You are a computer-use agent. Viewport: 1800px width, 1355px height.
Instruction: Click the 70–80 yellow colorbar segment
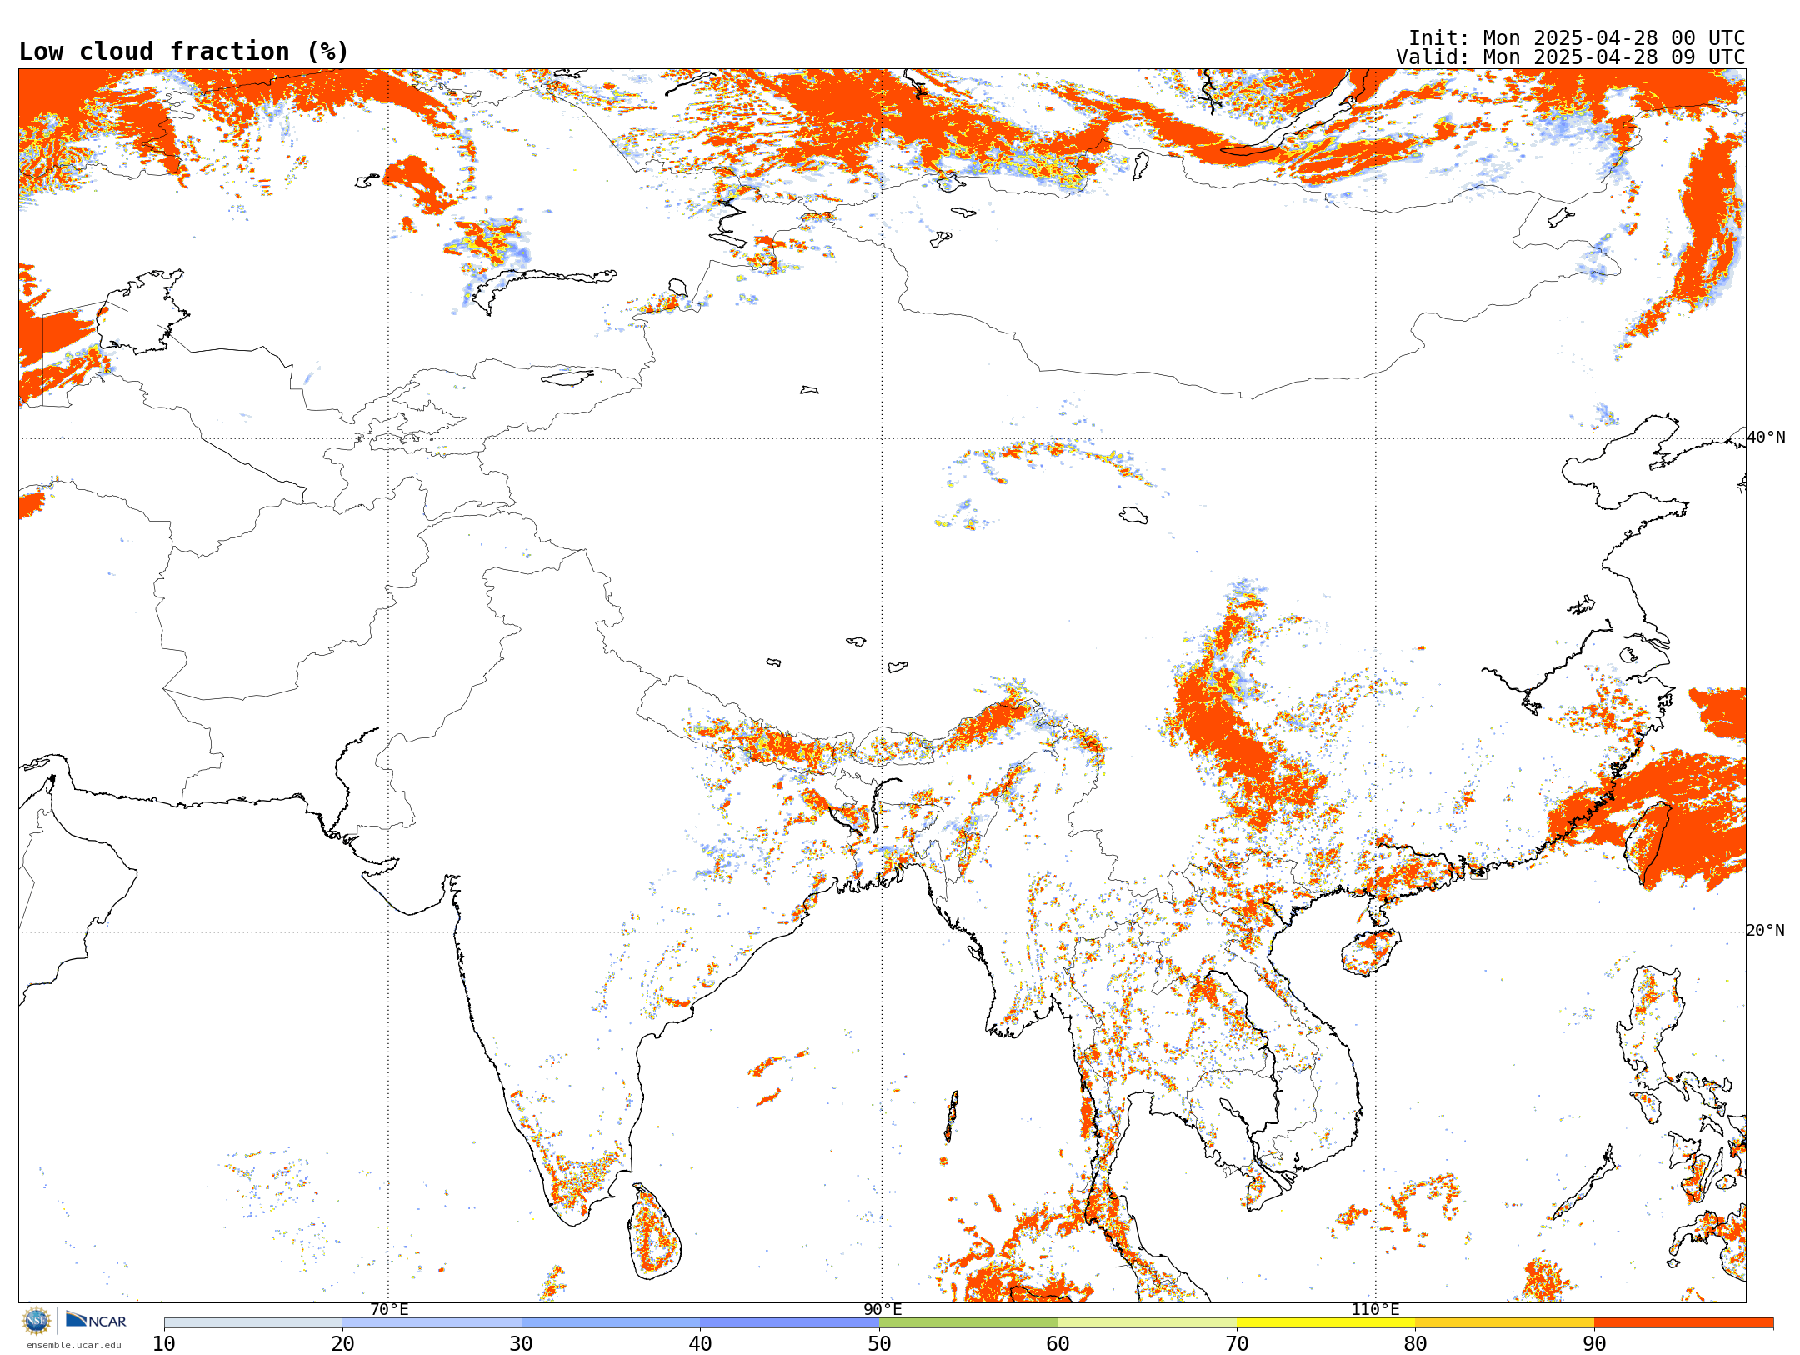(x=1326, y=1323)
